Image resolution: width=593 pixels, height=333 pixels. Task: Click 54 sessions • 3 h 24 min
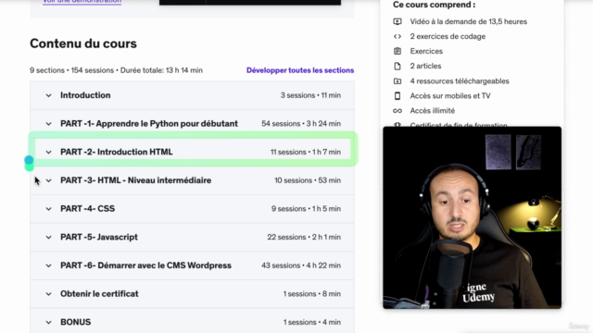click(301, 123)
